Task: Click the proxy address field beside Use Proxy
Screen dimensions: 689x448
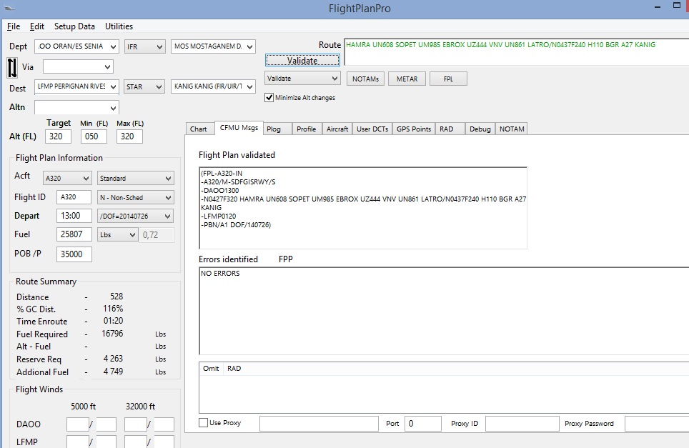Action: click(319, 424)
